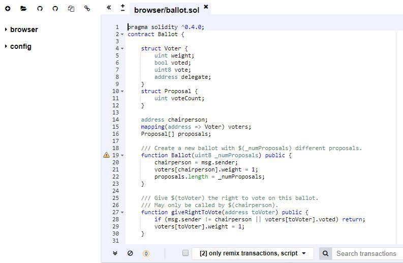The width and height of the screenshot is (403, 263).
Task: Toggle the terminal panel with double down arrows
Action: coord(115,253)
